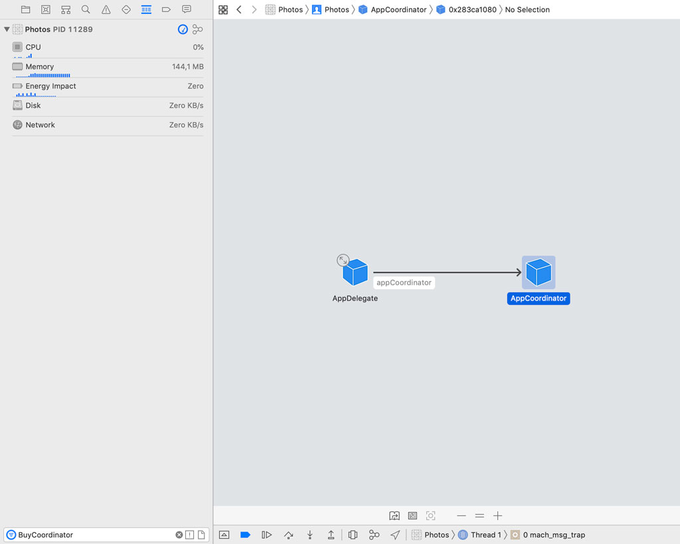Toggle the Hide Debug Area control
This screenshot has width=680, height=544.
[224, 535]
